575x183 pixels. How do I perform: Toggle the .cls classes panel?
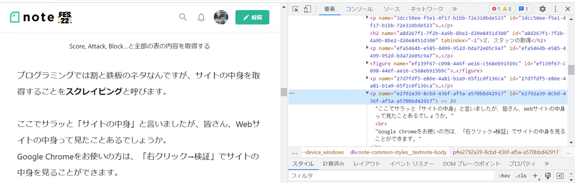click(521, 176)
